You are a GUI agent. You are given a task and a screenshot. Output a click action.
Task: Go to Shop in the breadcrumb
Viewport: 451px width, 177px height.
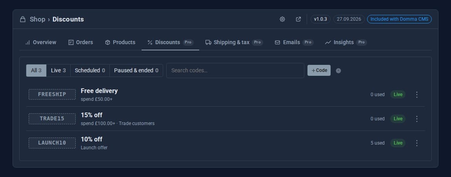click(x=37, y=19)
